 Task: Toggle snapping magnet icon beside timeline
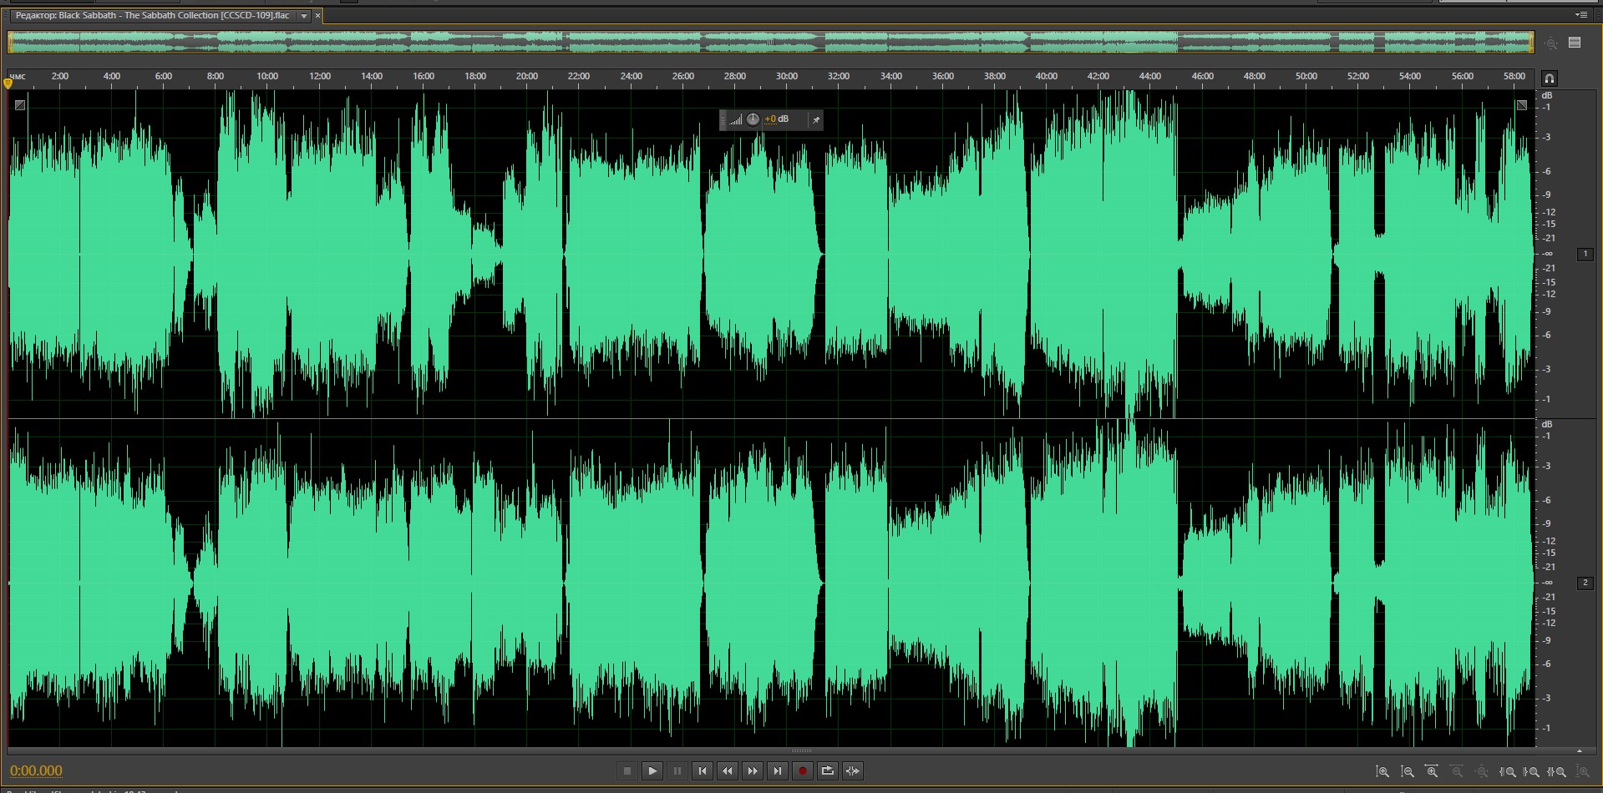coord(1549,78)
